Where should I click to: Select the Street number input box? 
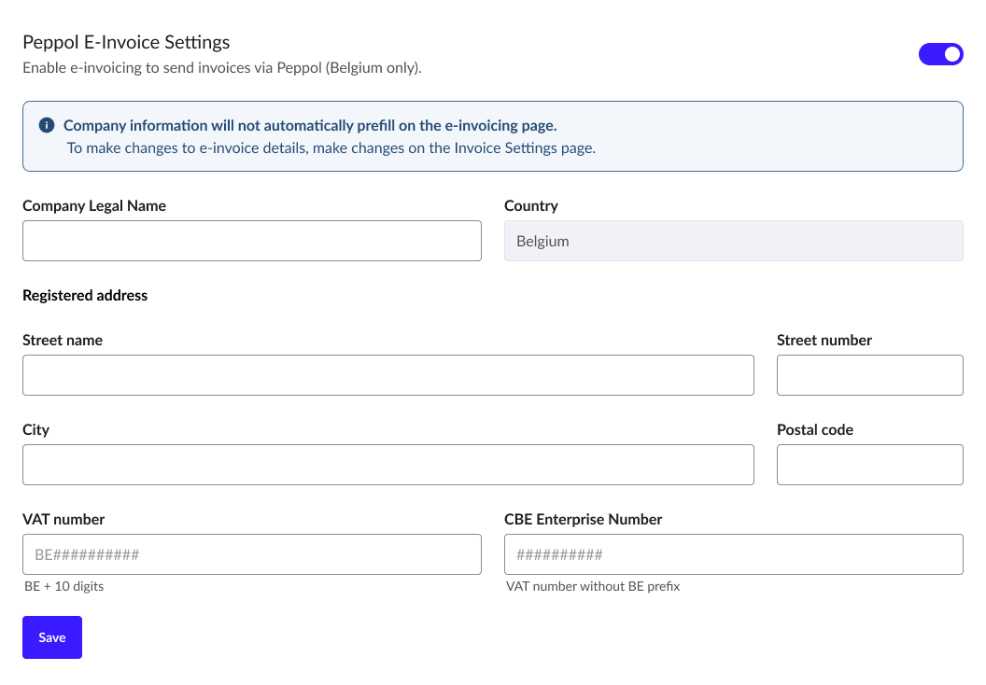point(869,375)
